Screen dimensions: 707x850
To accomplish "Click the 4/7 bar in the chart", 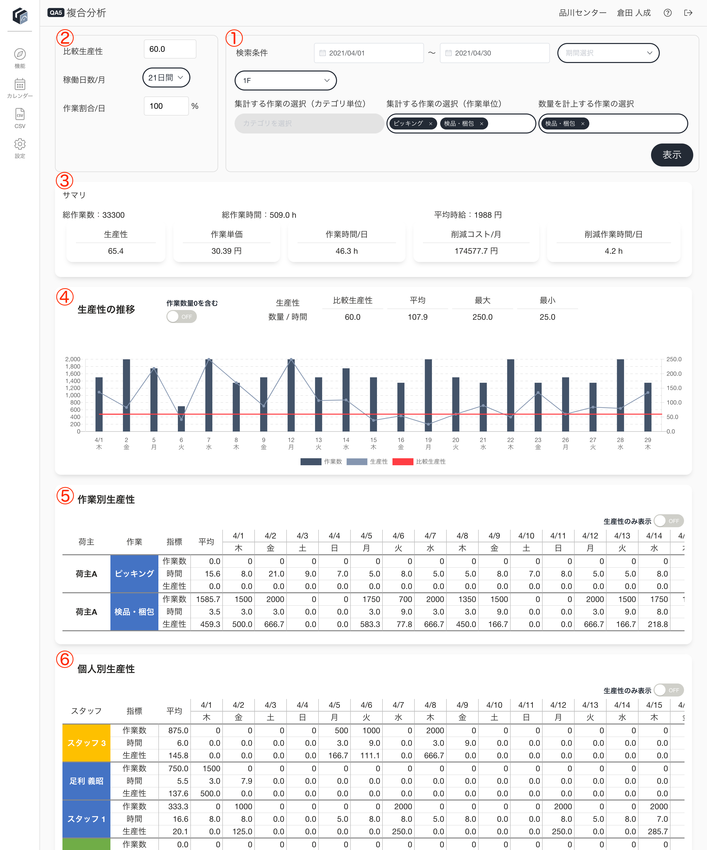I will tap(209, 395).
